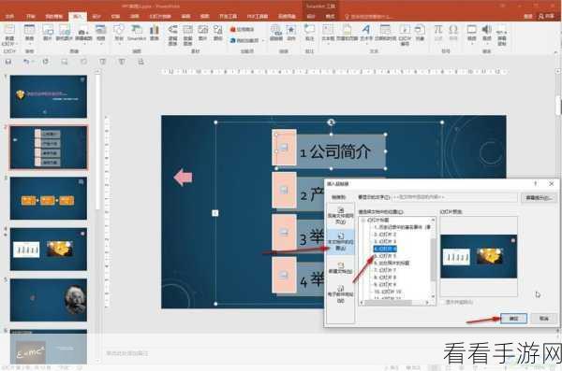Click OK button in Insert Hyperlink dialog
Image resolution: width=562 pixels, height=371 pixels.
(513, 318)
